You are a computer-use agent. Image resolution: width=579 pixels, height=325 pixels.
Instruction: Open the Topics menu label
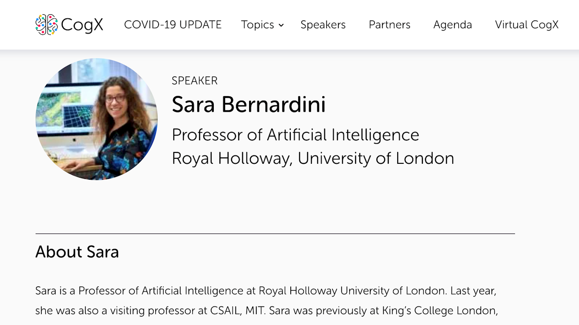click(258, 25)
